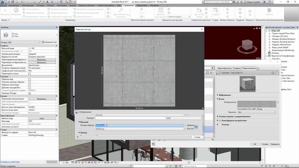Open the Architecture ribbon tab
The width and height of the screenshot is (299, 168).
14,6
